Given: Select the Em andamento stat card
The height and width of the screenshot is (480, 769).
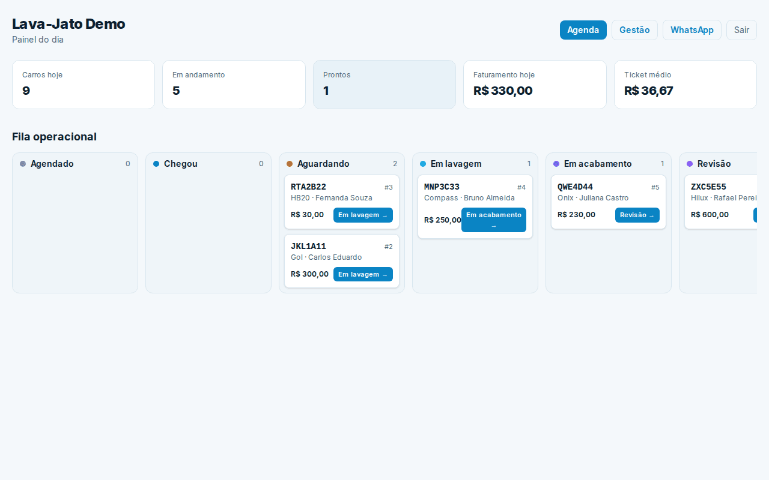Looking at the screenshot, I should [x=234, y=85].
